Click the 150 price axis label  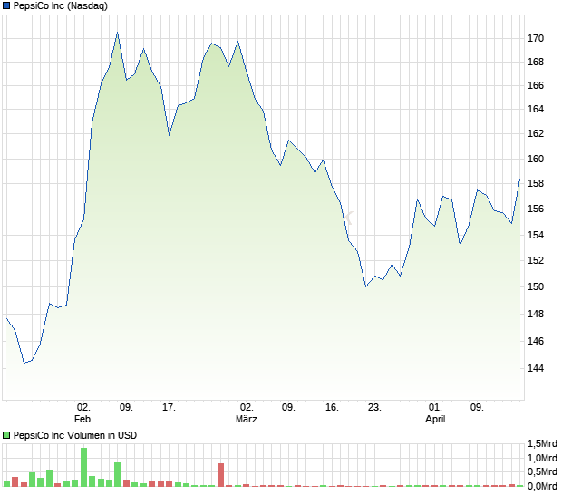point(538,286)
